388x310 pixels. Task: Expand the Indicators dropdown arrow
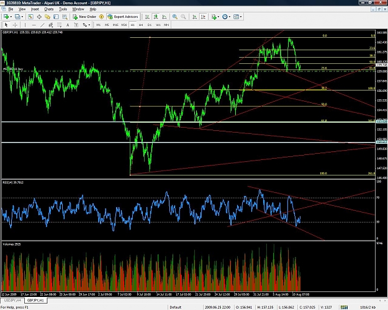(x=219, y=17)
